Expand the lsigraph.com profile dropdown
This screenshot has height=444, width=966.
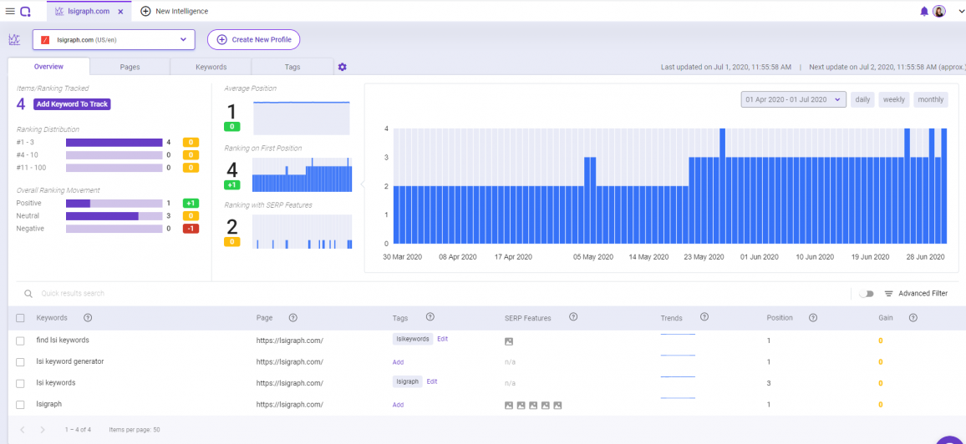tap(114, 39)
